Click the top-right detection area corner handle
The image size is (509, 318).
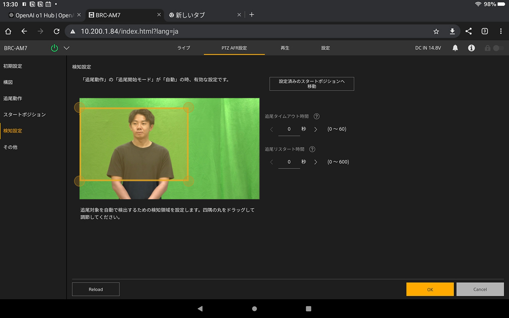coord(188,107)
